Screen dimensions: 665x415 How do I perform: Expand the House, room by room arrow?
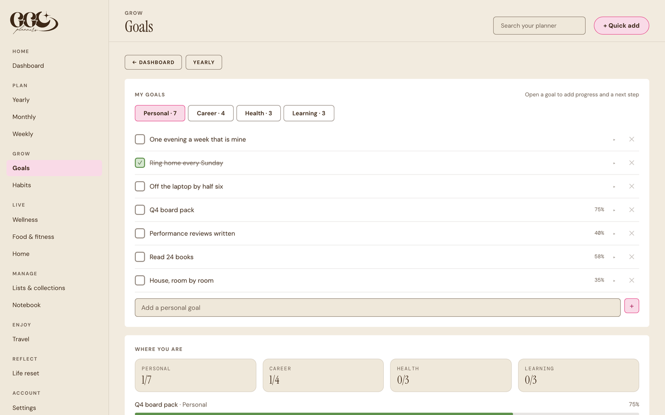point(614,280)
